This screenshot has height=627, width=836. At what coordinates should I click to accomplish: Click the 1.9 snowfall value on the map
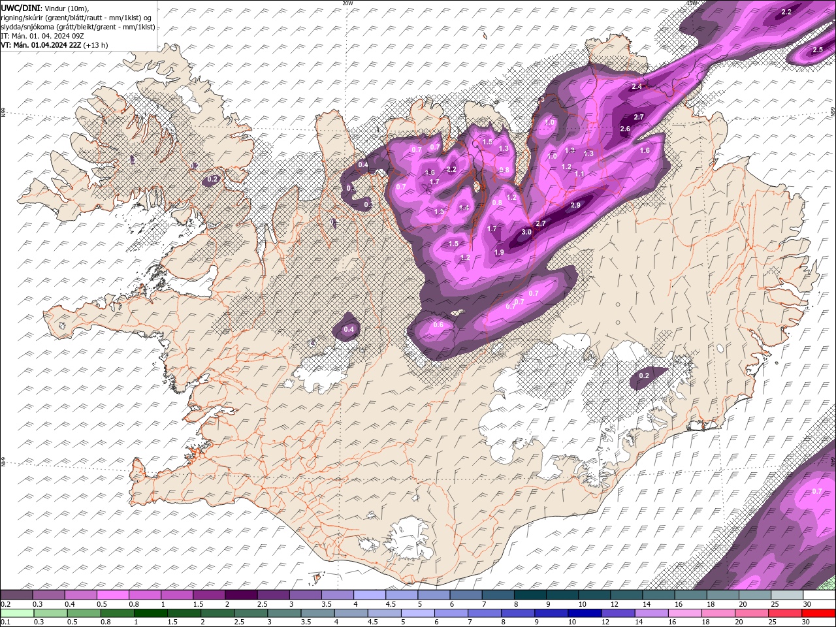499,252
